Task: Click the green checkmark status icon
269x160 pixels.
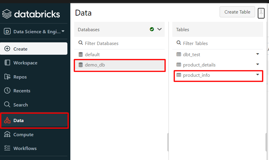Action: coord(152,29)
